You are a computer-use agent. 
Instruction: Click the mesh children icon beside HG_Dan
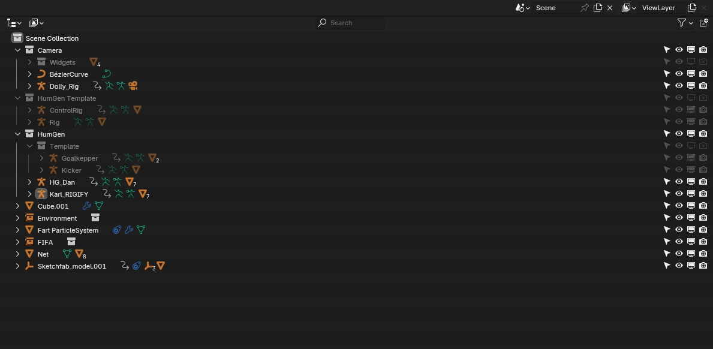click(130, 182)
